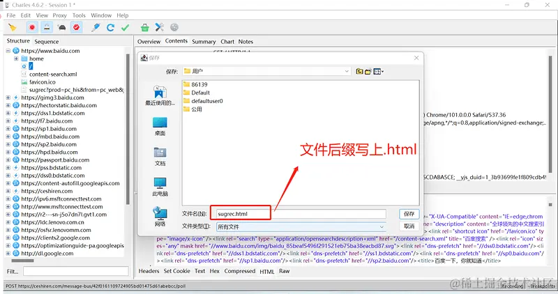
Task: Open the Proxy menu
Action: coord(59,15)
